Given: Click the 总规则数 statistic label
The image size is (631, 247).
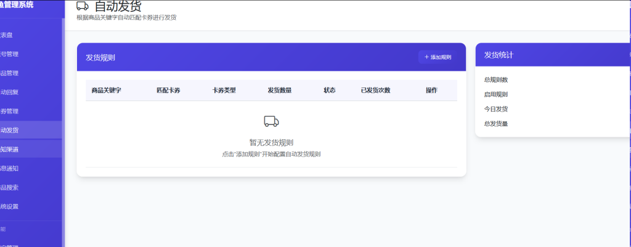Looking at the screenshot, I should pos(496,79).
